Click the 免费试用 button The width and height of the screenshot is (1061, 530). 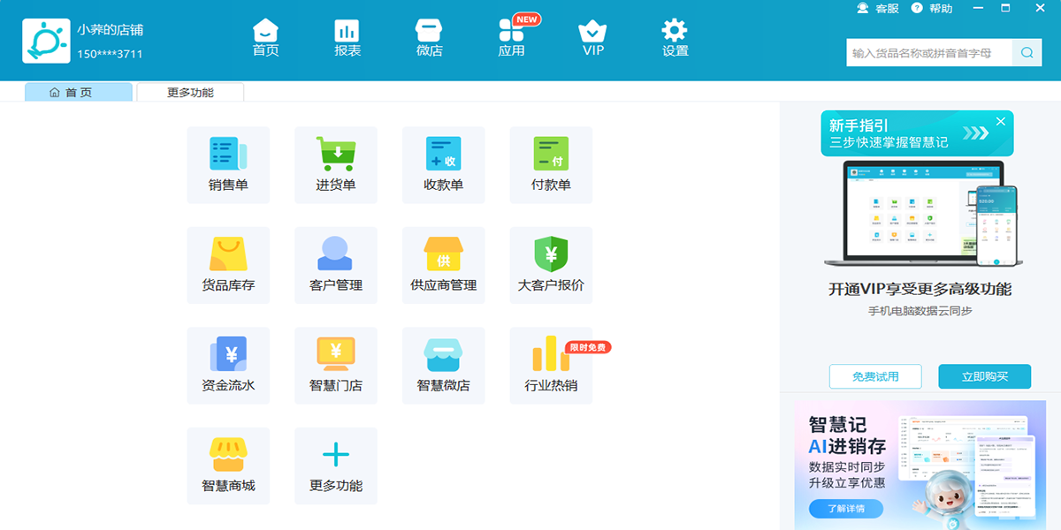click(x=875, y=376)
